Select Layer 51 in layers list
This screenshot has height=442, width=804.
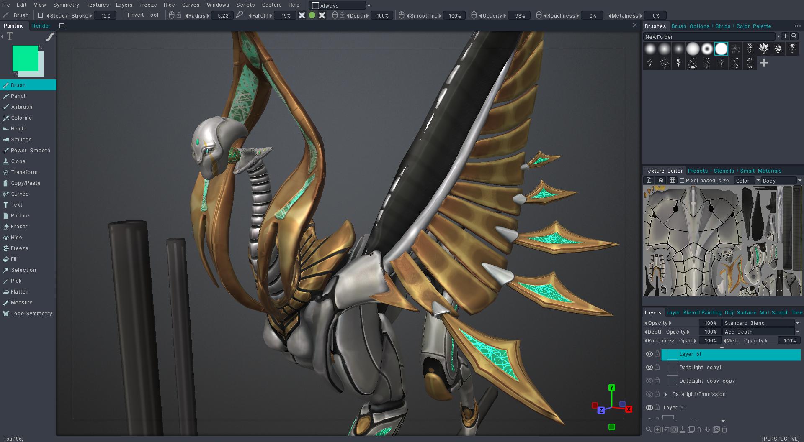coord(674,408)
